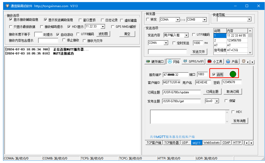Click the cat app icon in title bar
The height and width of the screenshot is (163, 265).
tap(7, 6)
